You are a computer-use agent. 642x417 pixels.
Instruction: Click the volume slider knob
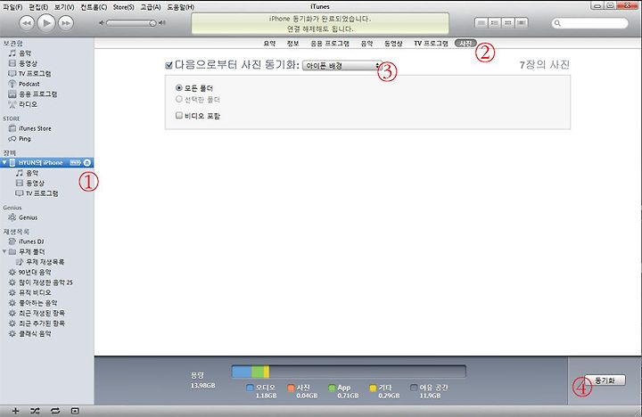coord(152,23)
